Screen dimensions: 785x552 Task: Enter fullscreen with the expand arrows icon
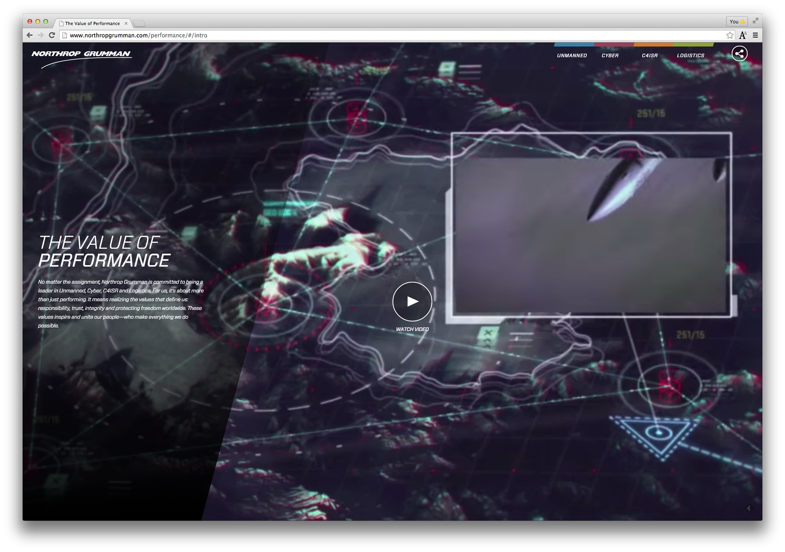[755, 21]
